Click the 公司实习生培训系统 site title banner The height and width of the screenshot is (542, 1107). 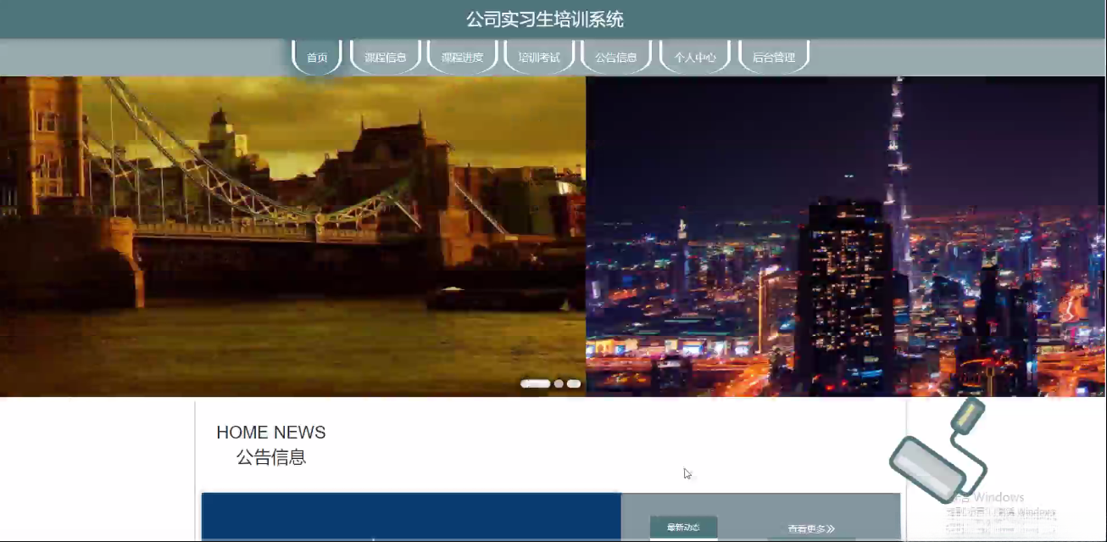(545, 18)
